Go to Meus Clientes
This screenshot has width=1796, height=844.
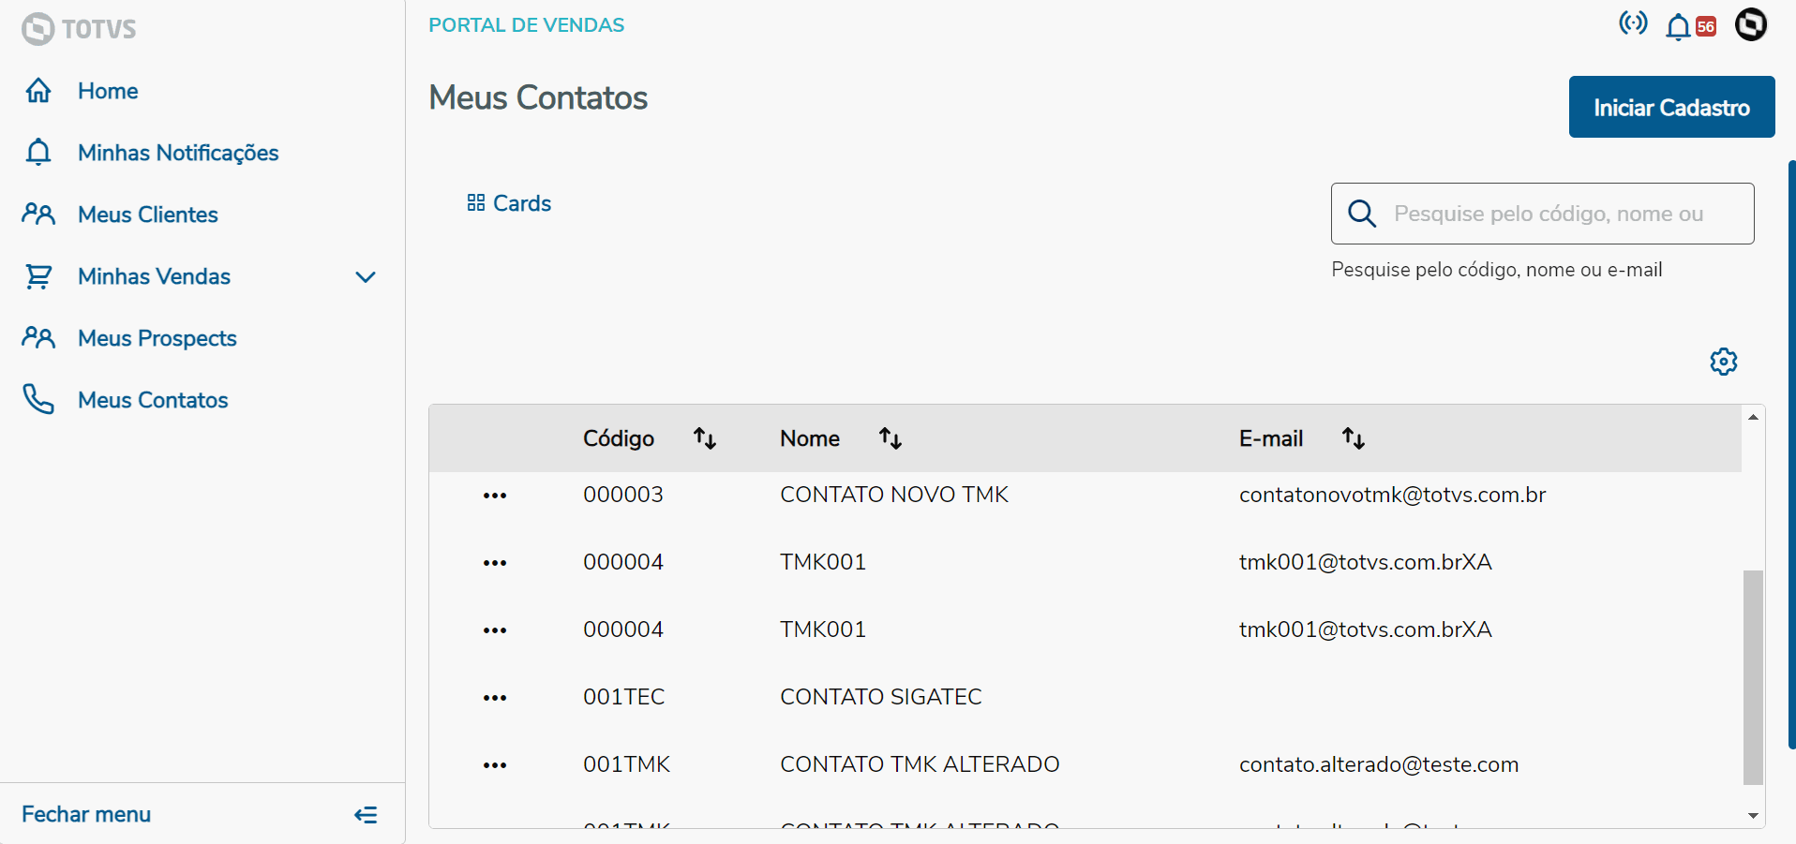tap(147, 215)
